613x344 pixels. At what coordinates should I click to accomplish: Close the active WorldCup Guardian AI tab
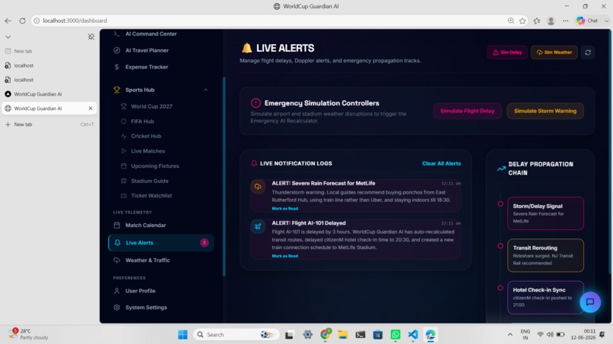coord(91,109)
